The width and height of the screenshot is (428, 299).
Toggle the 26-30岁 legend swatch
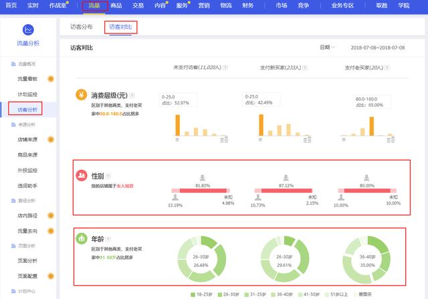coord(220,294)
